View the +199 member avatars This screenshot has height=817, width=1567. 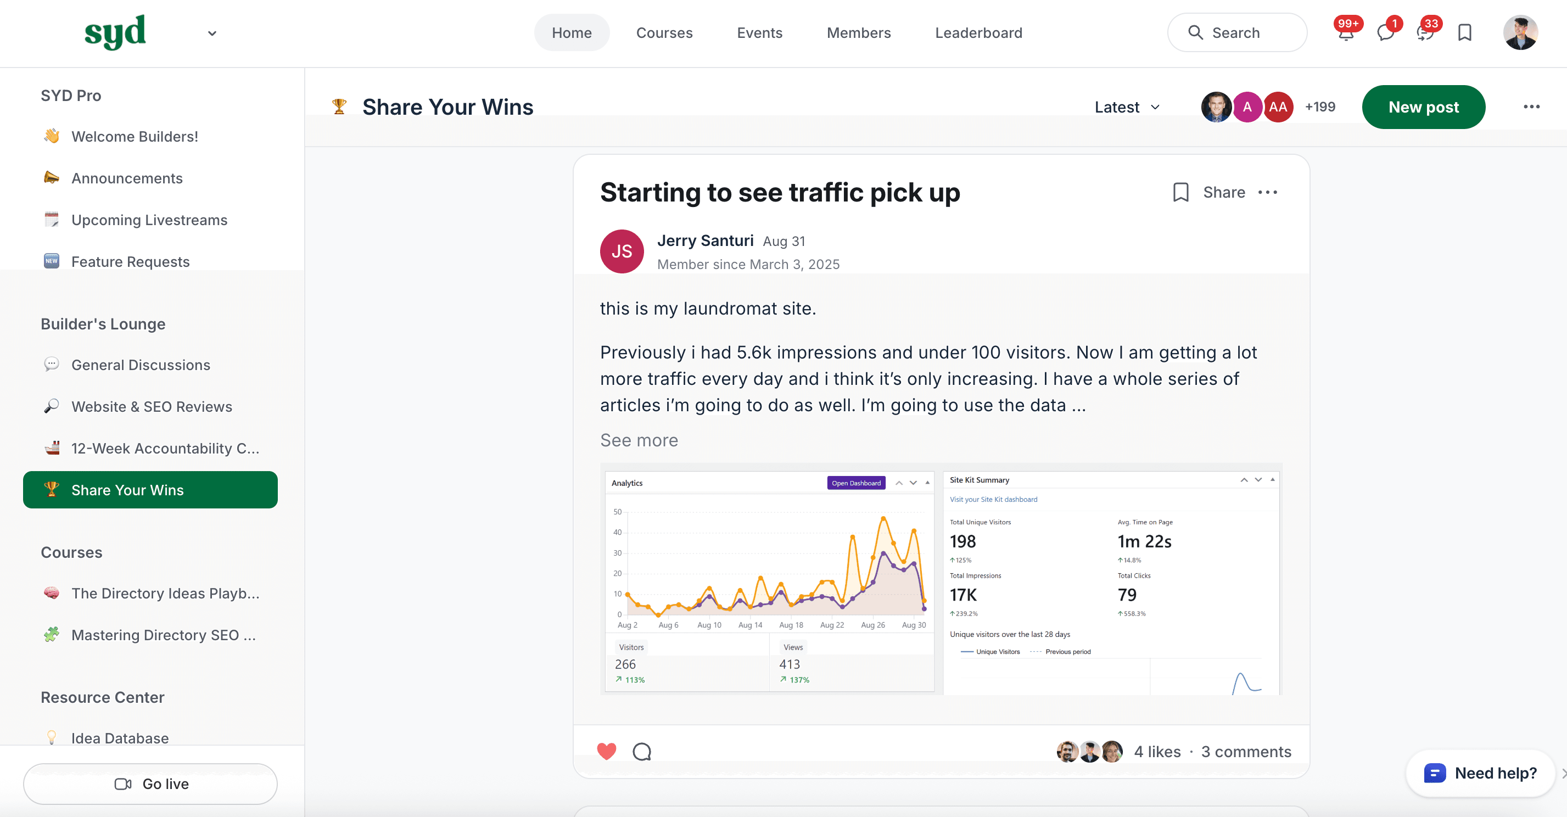1319,107
